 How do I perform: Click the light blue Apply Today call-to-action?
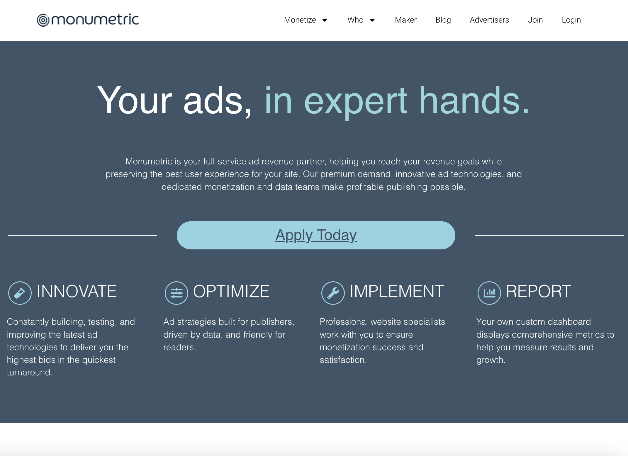pyautogui.click(x=316, y=235)
